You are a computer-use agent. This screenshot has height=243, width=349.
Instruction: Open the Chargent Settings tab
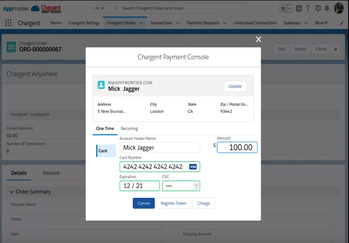click(84, 23)
